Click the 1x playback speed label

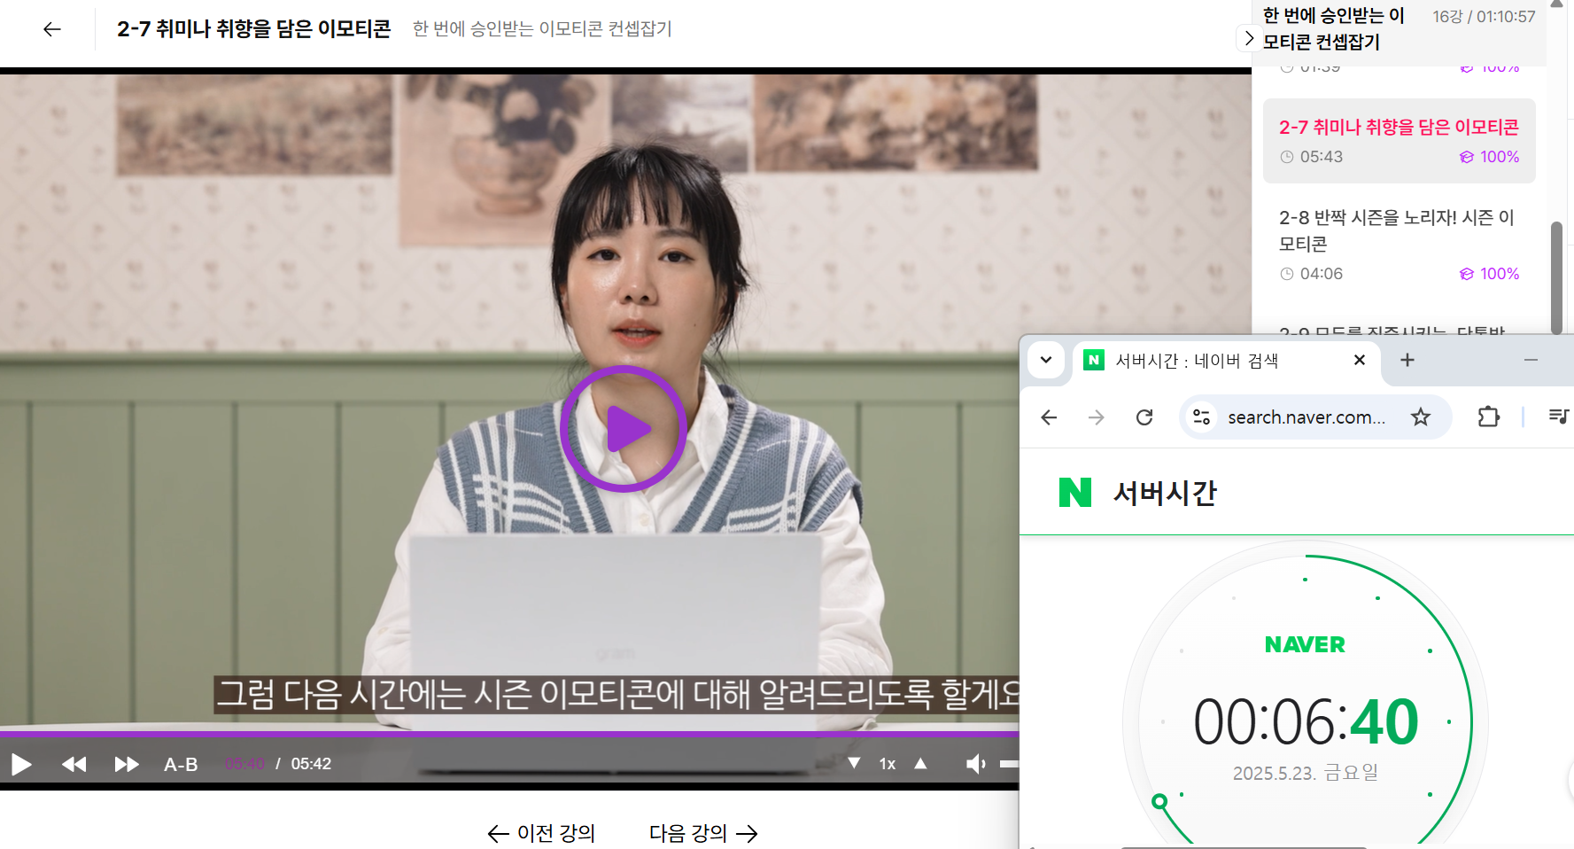887,764
